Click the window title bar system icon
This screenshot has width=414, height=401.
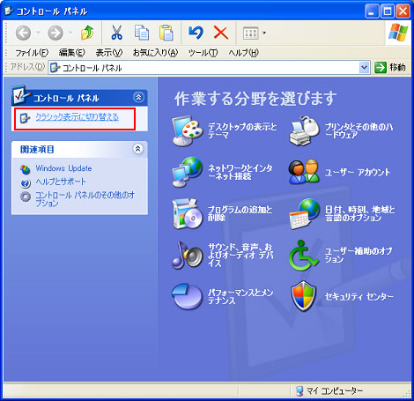(x=9, y=11)
